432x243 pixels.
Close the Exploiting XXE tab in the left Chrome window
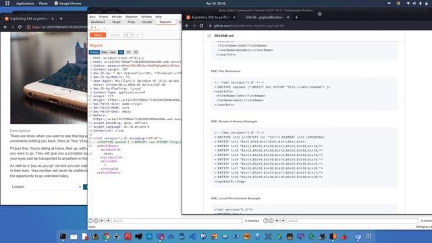(53, 19)
